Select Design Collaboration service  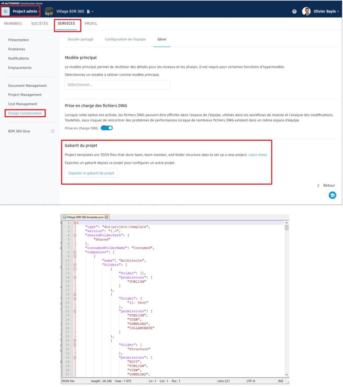[x=25, y=113]
